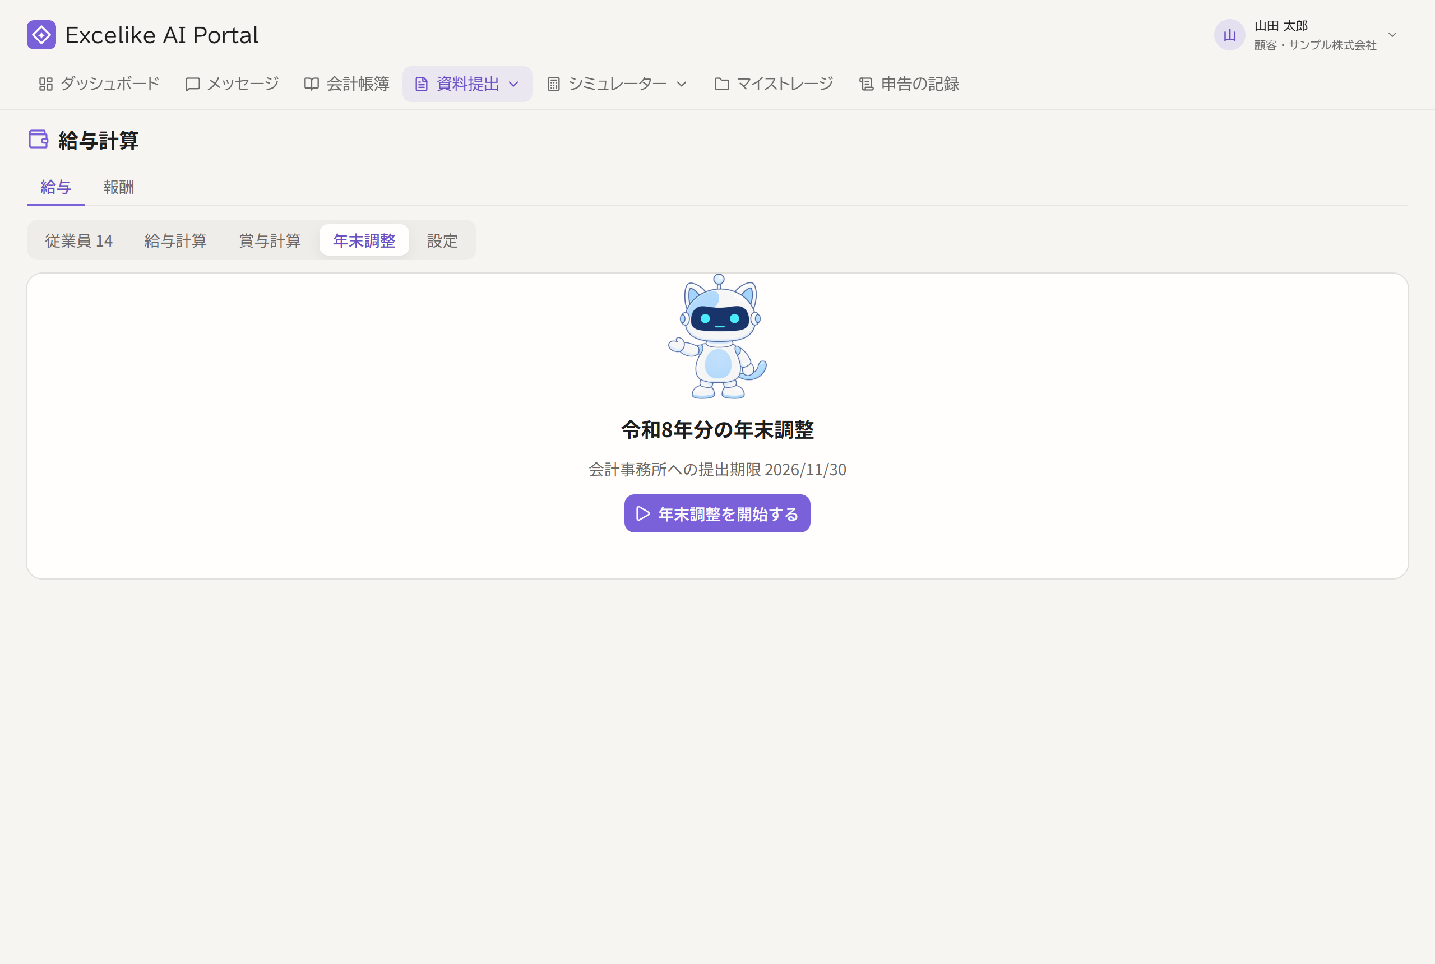Select the 給与 tab

pyautogui.click(x=56, y=187)
